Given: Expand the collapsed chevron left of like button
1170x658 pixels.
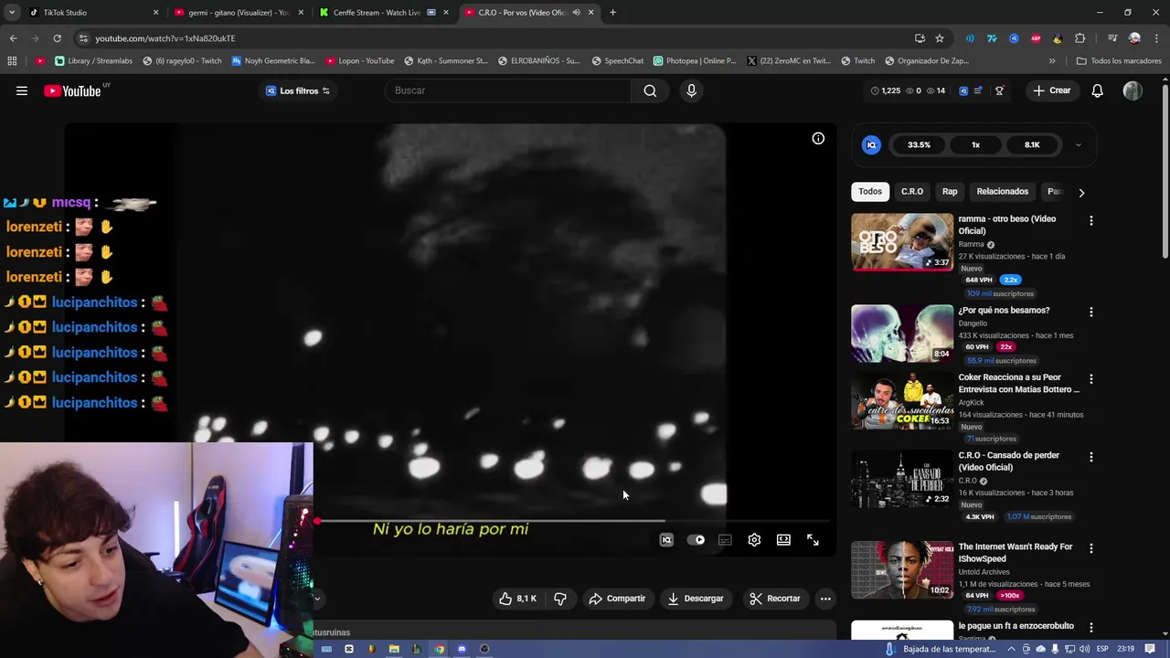Looking at the screenshot, I should (316, 599).
